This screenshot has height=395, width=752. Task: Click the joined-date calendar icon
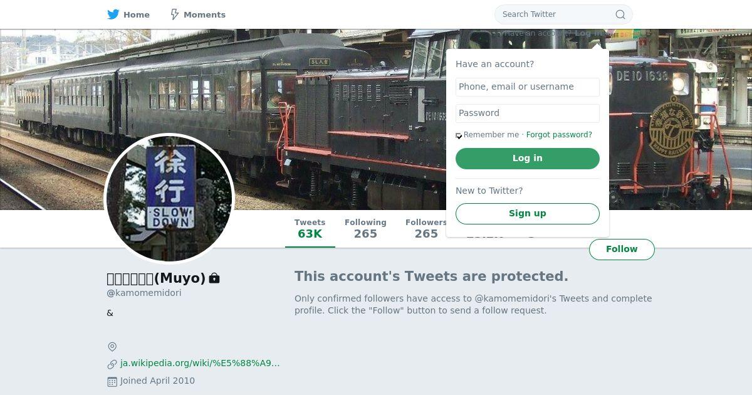click(x=112, y=381)
